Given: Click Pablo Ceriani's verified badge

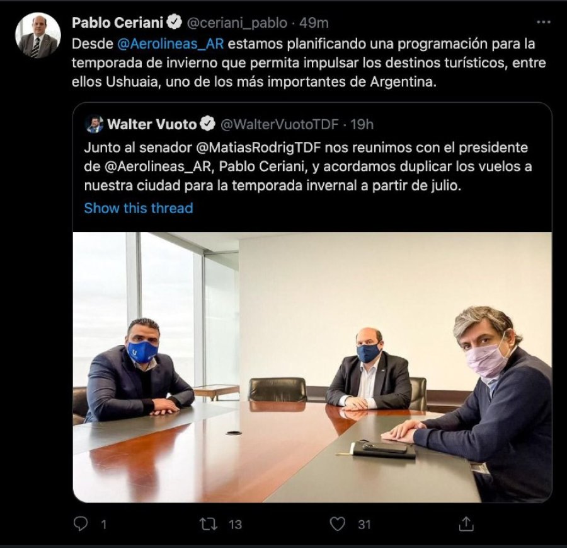Looking at the screenshot, I should (x=175, y=22).
